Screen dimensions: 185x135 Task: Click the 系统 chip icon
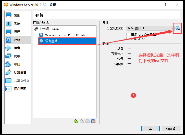[x=8, y=23]
